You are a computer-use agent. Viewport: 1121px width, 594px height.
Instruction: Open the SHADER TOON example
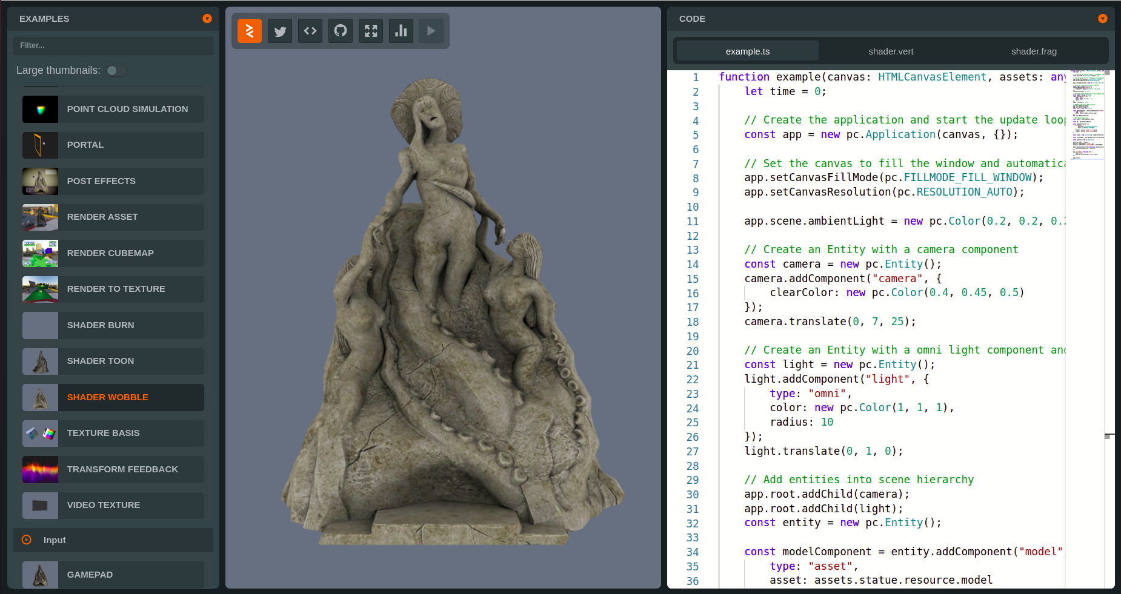(x=113, y=361)
